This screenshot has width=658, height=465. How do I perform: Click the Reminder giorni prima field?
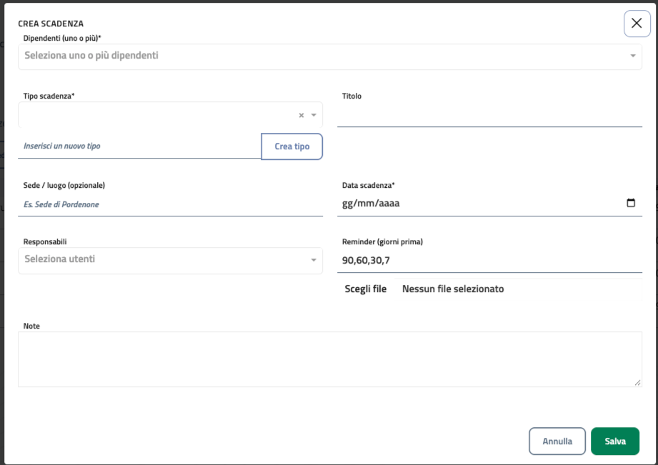click(x=489, y=261)
